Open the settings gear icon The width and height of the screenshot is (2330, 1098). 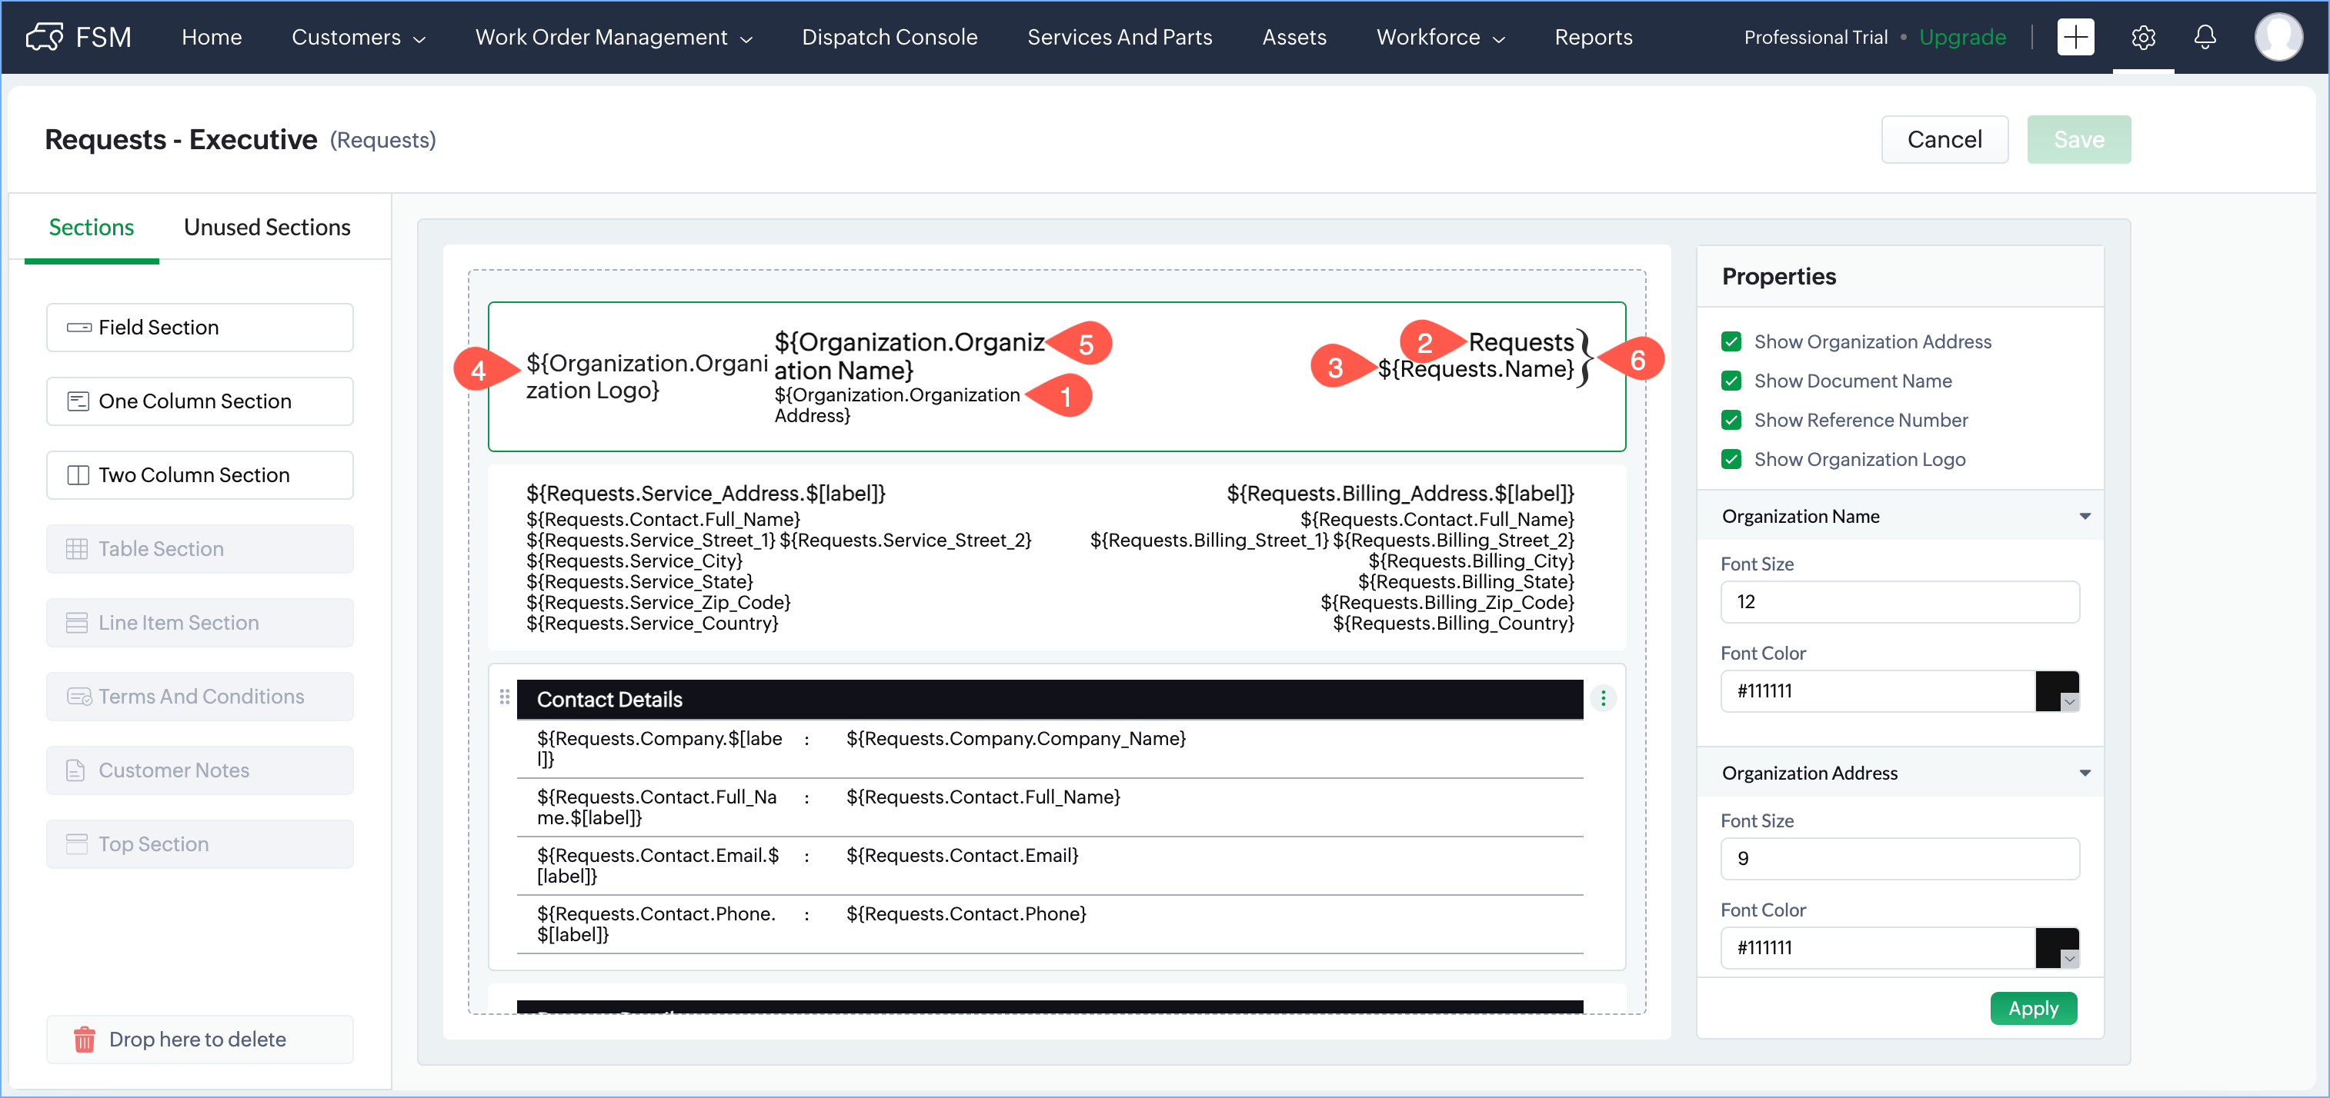[x=2142, y=37]
